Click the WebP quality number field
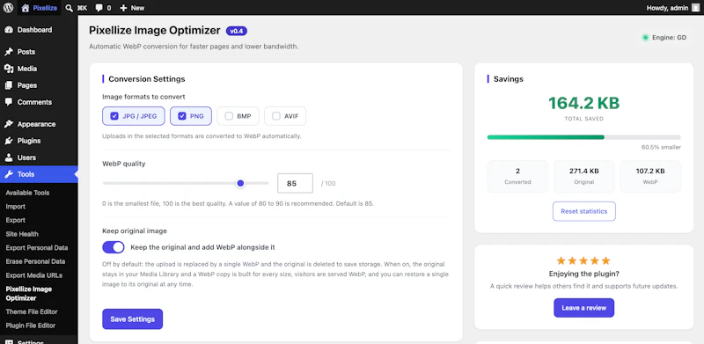 coord(295,183)
